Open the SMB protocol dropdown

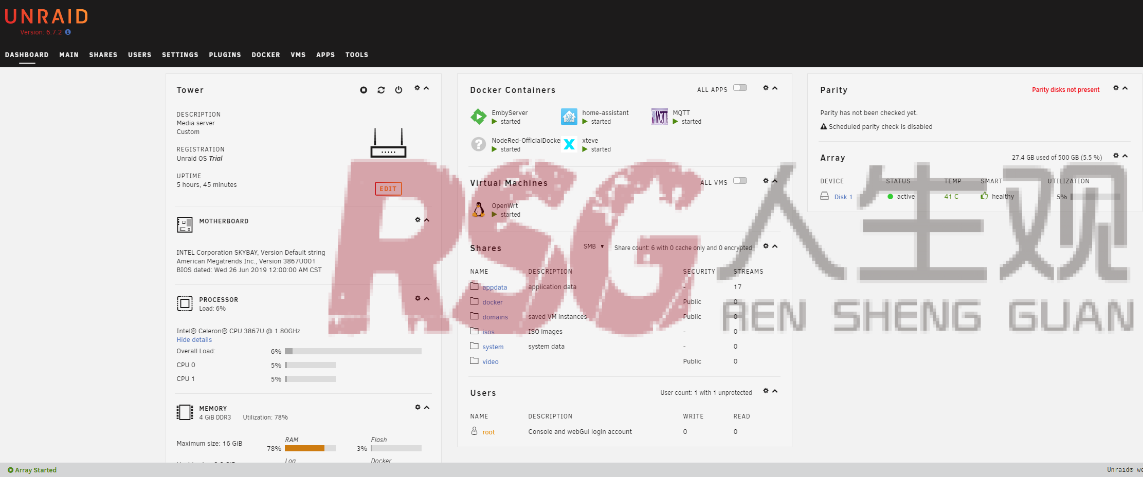[594, 246]
